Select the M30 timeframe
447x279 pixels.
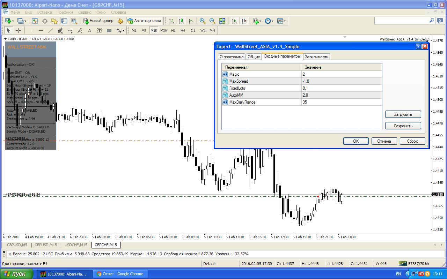163,30
